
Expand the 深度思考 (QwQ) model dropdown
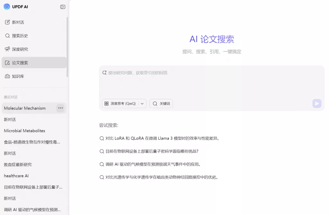(142, 103)
